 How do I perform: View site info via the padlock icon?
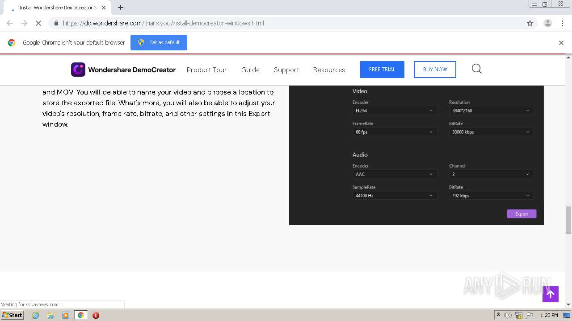(56, 23)
